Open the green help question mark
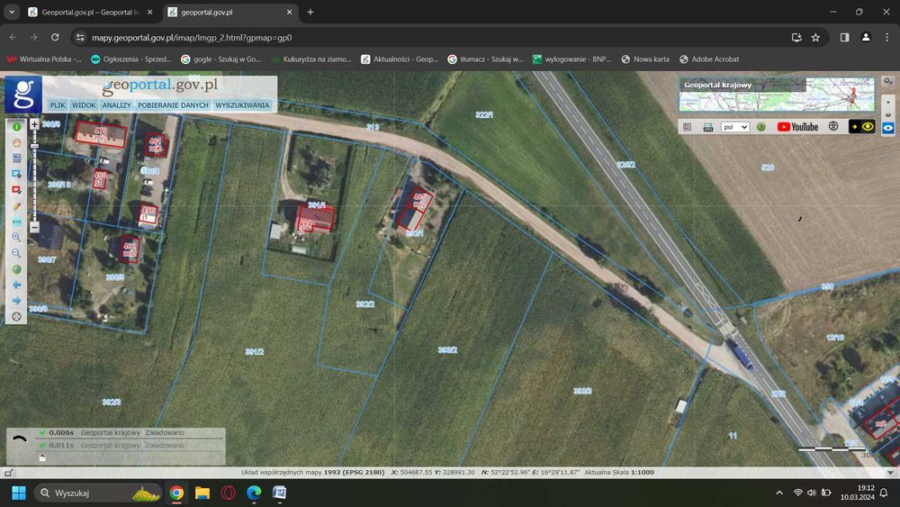900x507 pixels. click(761, 127)
